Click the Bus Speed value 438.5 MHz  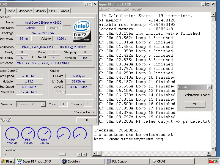pyautogui.click(x=29, y=87)
